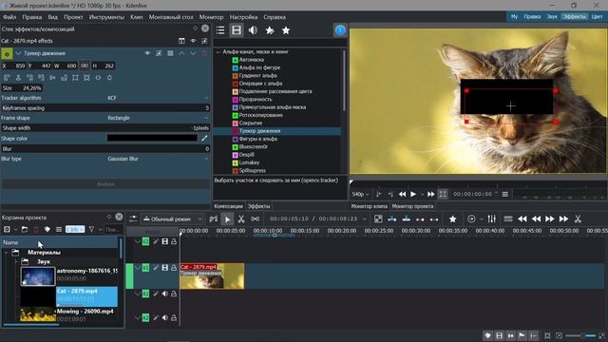Show video effects category icon
608x342 pixels.
coord(237,30)
